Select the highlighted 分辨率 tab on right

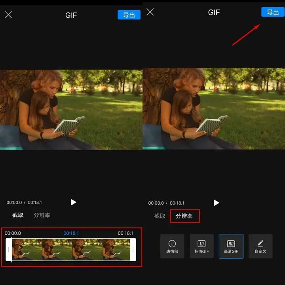(x=184, y=216)
